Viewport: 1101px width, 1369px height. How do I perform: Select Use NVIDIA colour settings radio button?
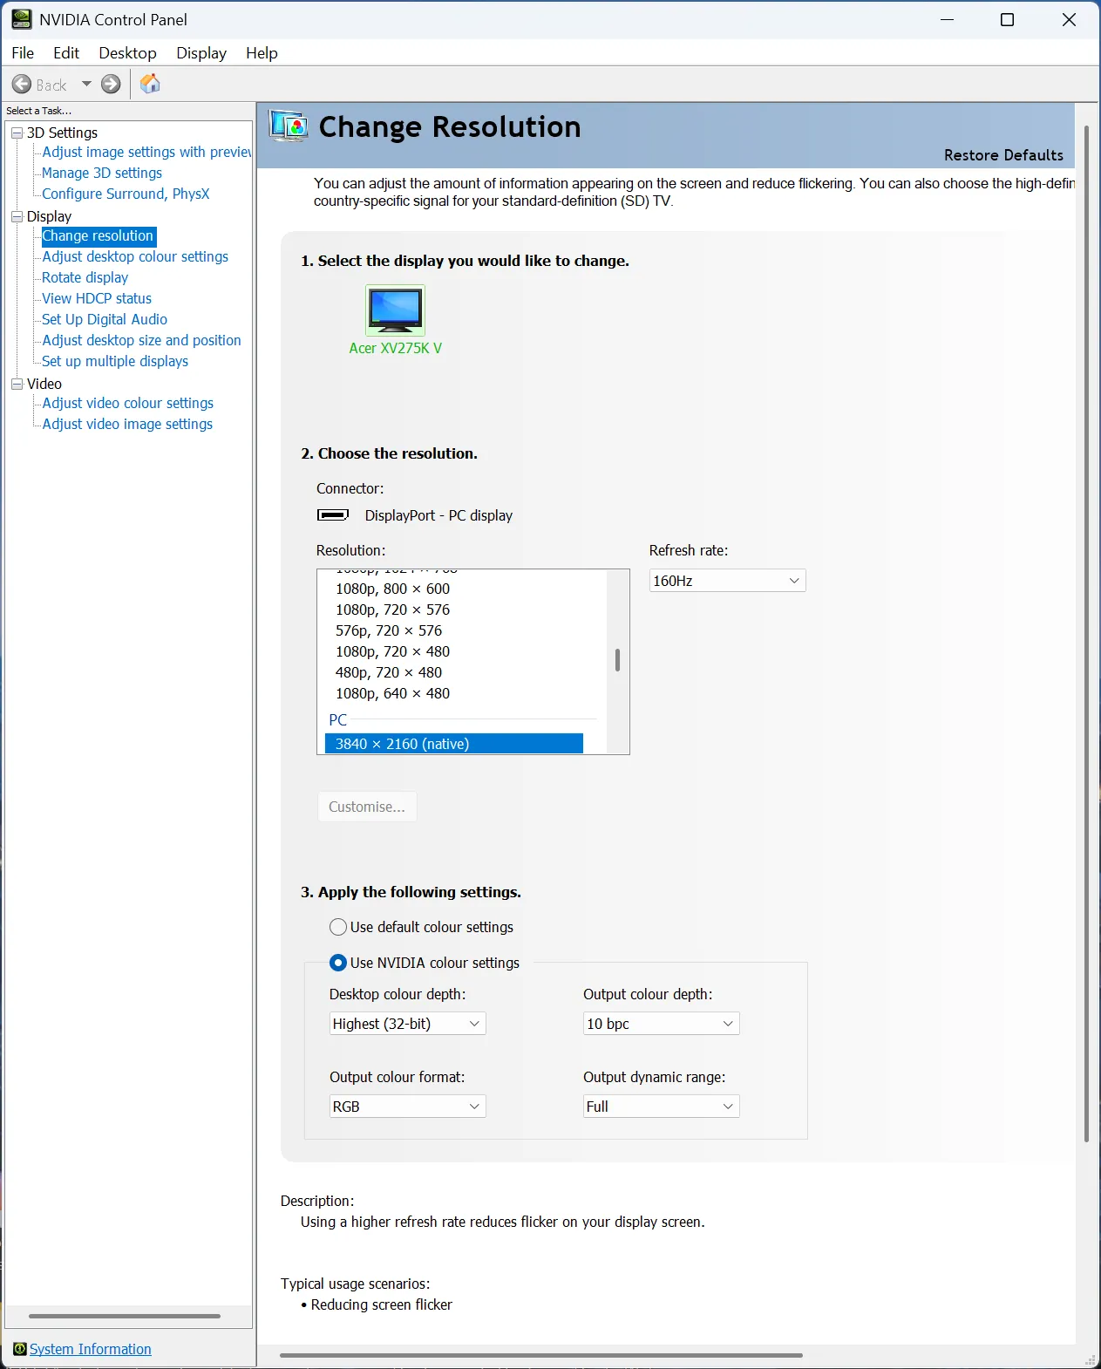pos(338,963)
